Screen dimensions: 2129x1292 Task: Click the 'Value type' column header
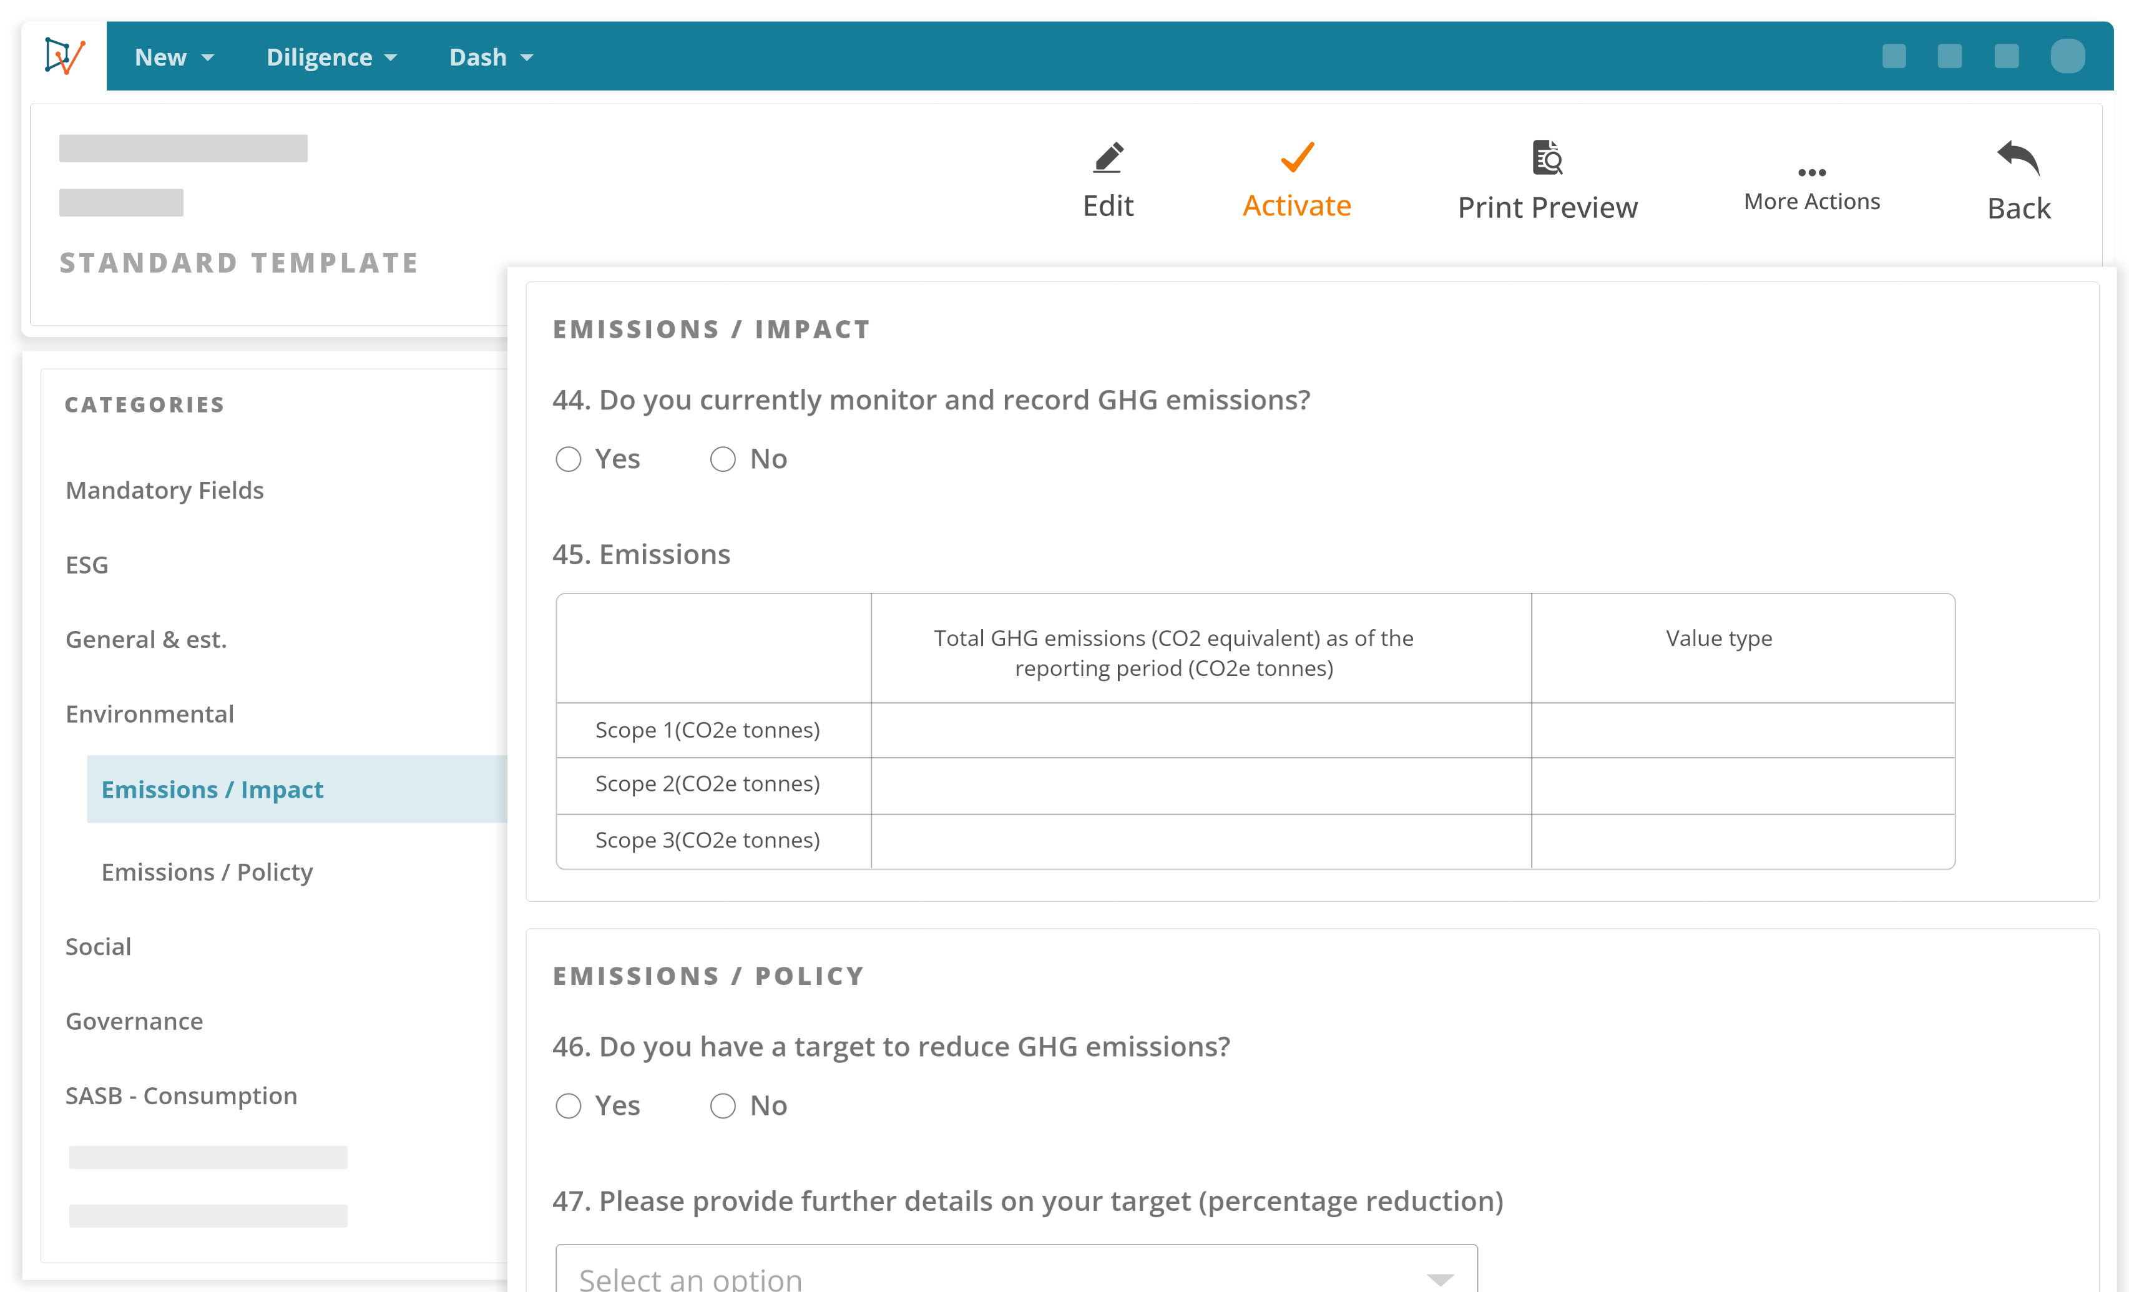pyautogui.click(x=1718, y=638)
